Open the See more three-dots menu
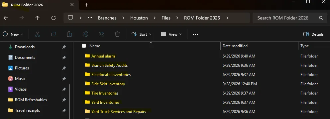The height and width of the screenshot is (119, 330). click(x=195, y=34)
